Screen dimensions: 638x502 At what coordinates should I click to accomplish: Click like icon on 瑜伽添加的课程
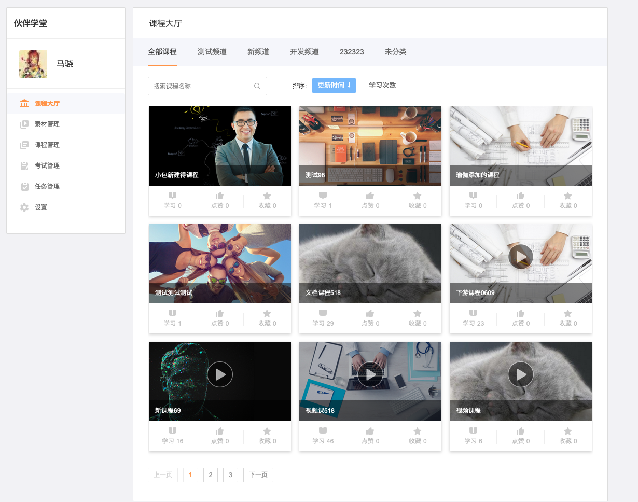point(520,196)
